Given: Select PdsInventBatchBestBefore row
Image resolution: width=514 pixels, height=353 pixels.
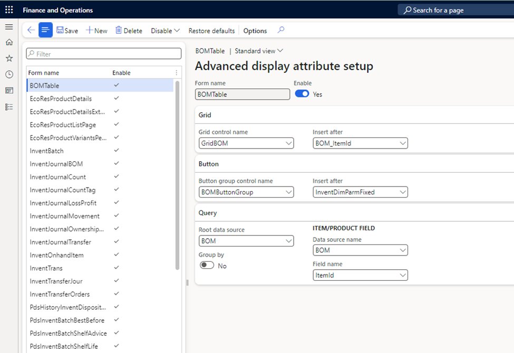Looking at the screenshot, I should [x=100, y=320].
